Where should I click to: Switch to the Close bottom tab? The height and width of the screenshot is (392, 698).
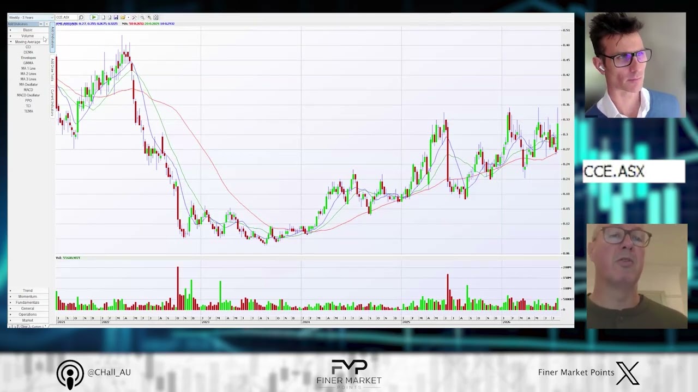[x=25, y=326]
